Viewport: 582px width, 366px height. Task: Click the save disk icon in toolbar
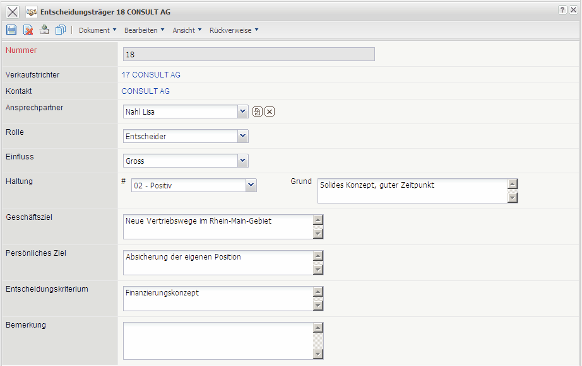point(11,30)
